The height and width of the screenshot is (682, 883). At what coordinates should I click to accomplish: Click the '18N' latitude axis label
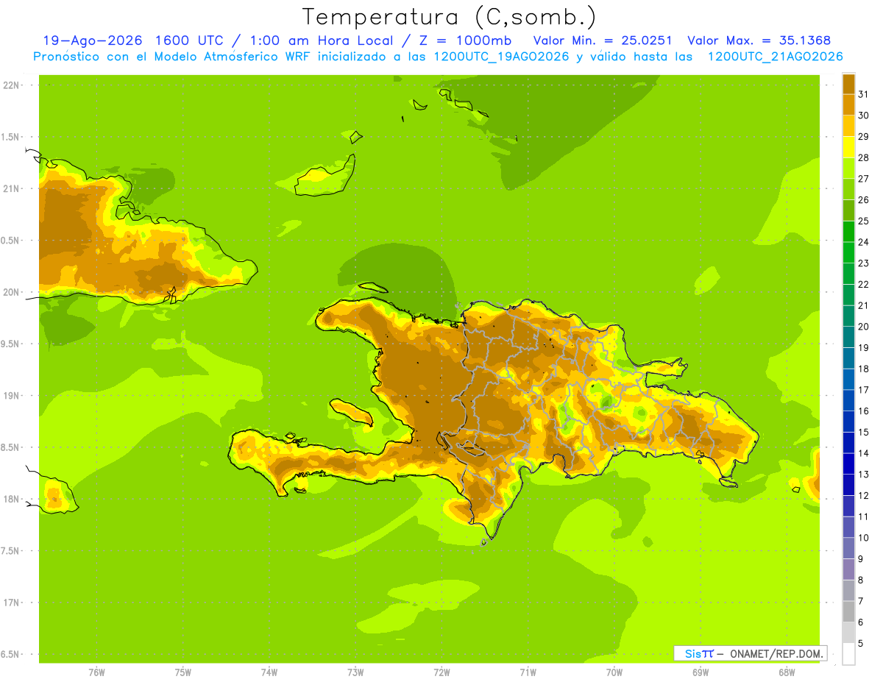point(11,499)
